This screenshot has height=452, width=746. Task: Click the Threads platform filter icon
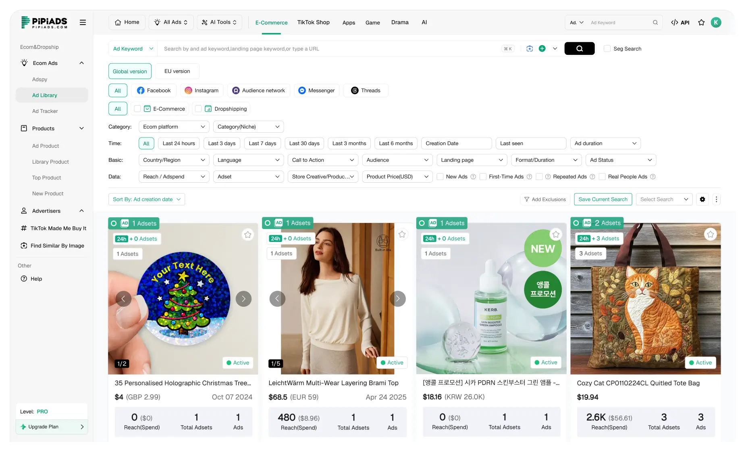point(355,90)
